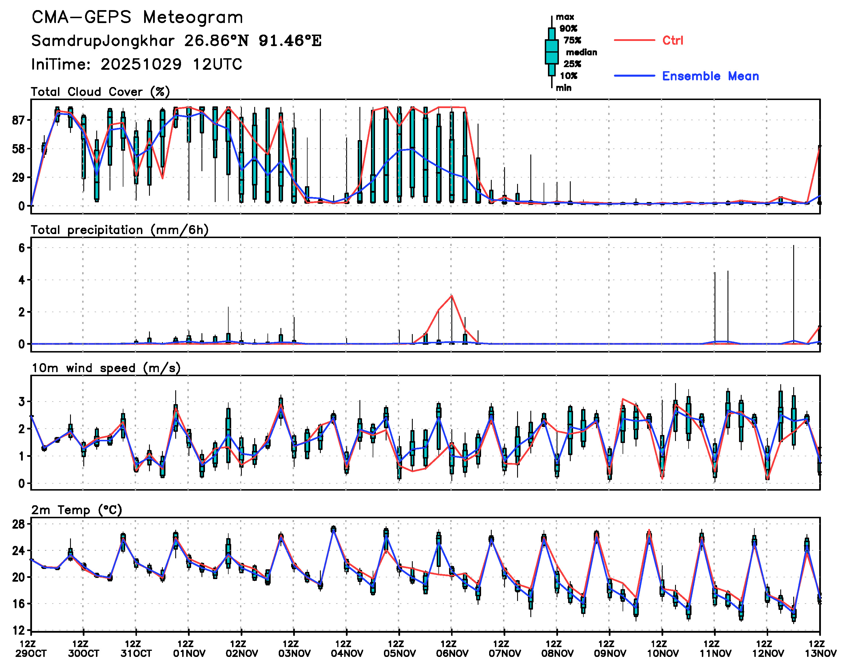
Task: Click the 87 cloud cover axis value
Action: click(x=18, y=120)
